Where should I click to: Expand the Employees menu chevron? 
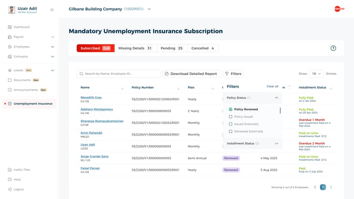click(x=53, y=47)
